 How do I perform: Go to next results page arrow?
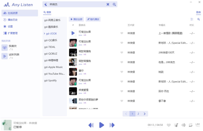[145, 114]
